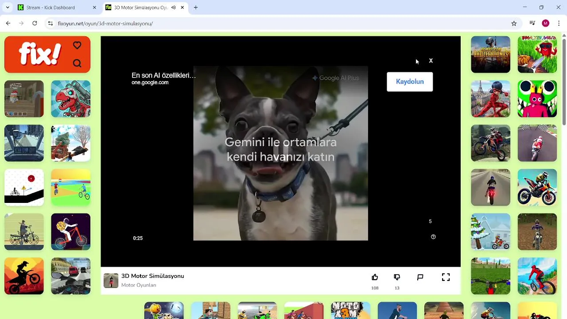Open the Chrome profile M avatar
The width and height of the screenshot is (567, 319).
[x=546, y=23]
